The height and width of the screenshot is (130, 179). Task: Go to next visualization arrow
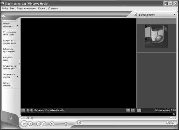tap(32, 110)
